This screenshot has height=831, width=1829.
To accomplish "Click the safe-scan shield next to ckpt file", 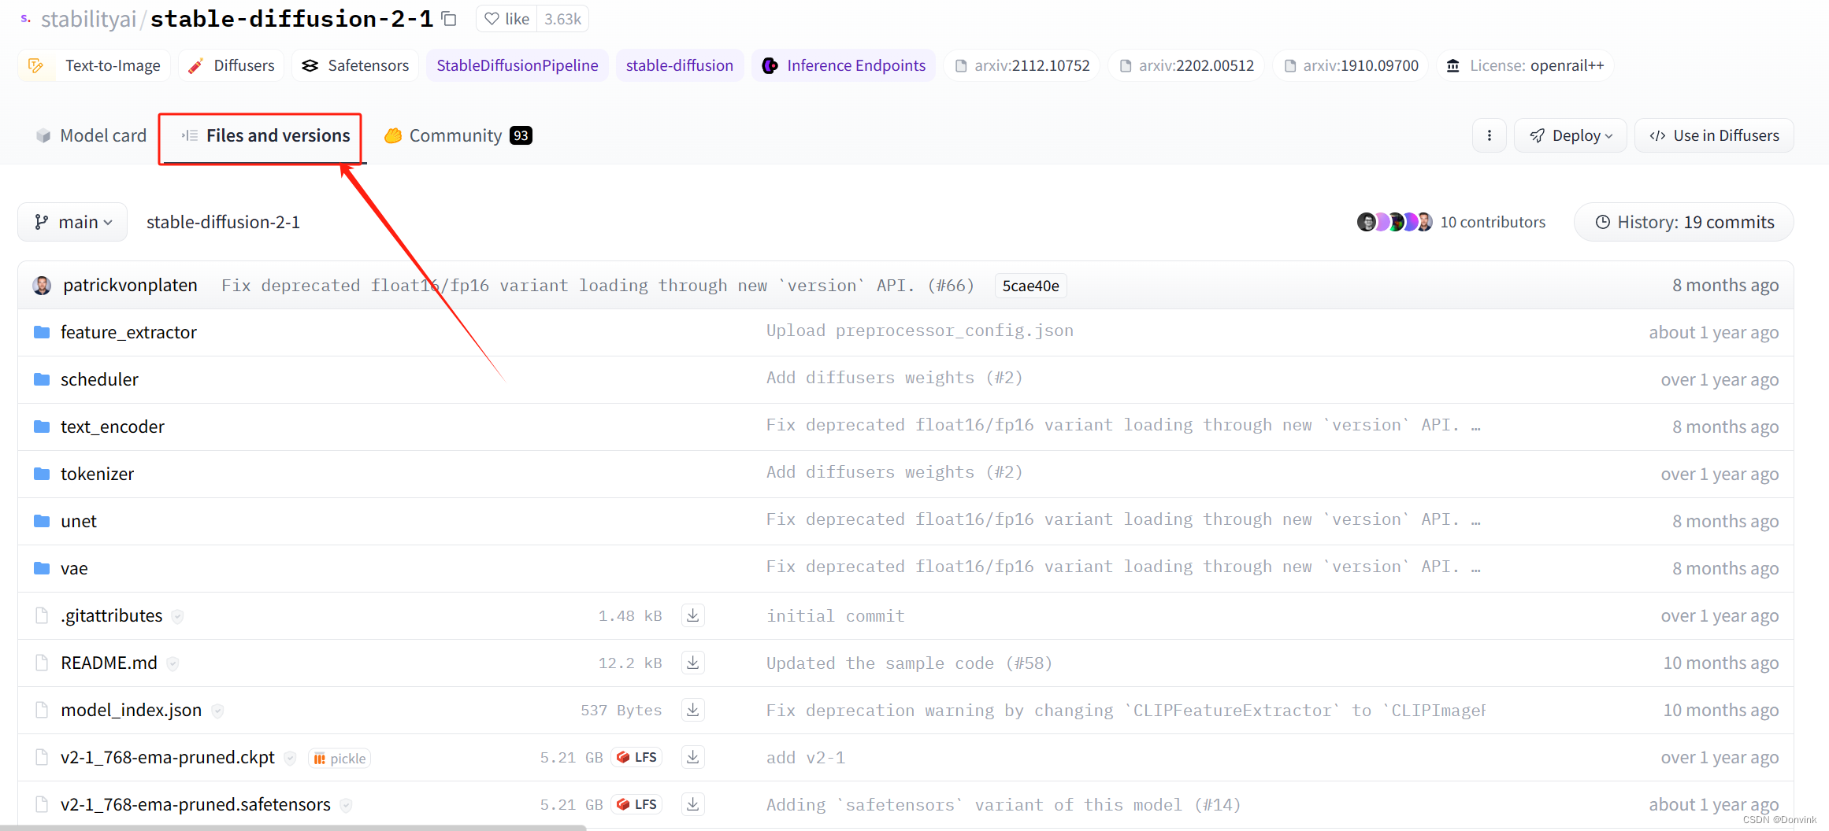I will 290,759.
